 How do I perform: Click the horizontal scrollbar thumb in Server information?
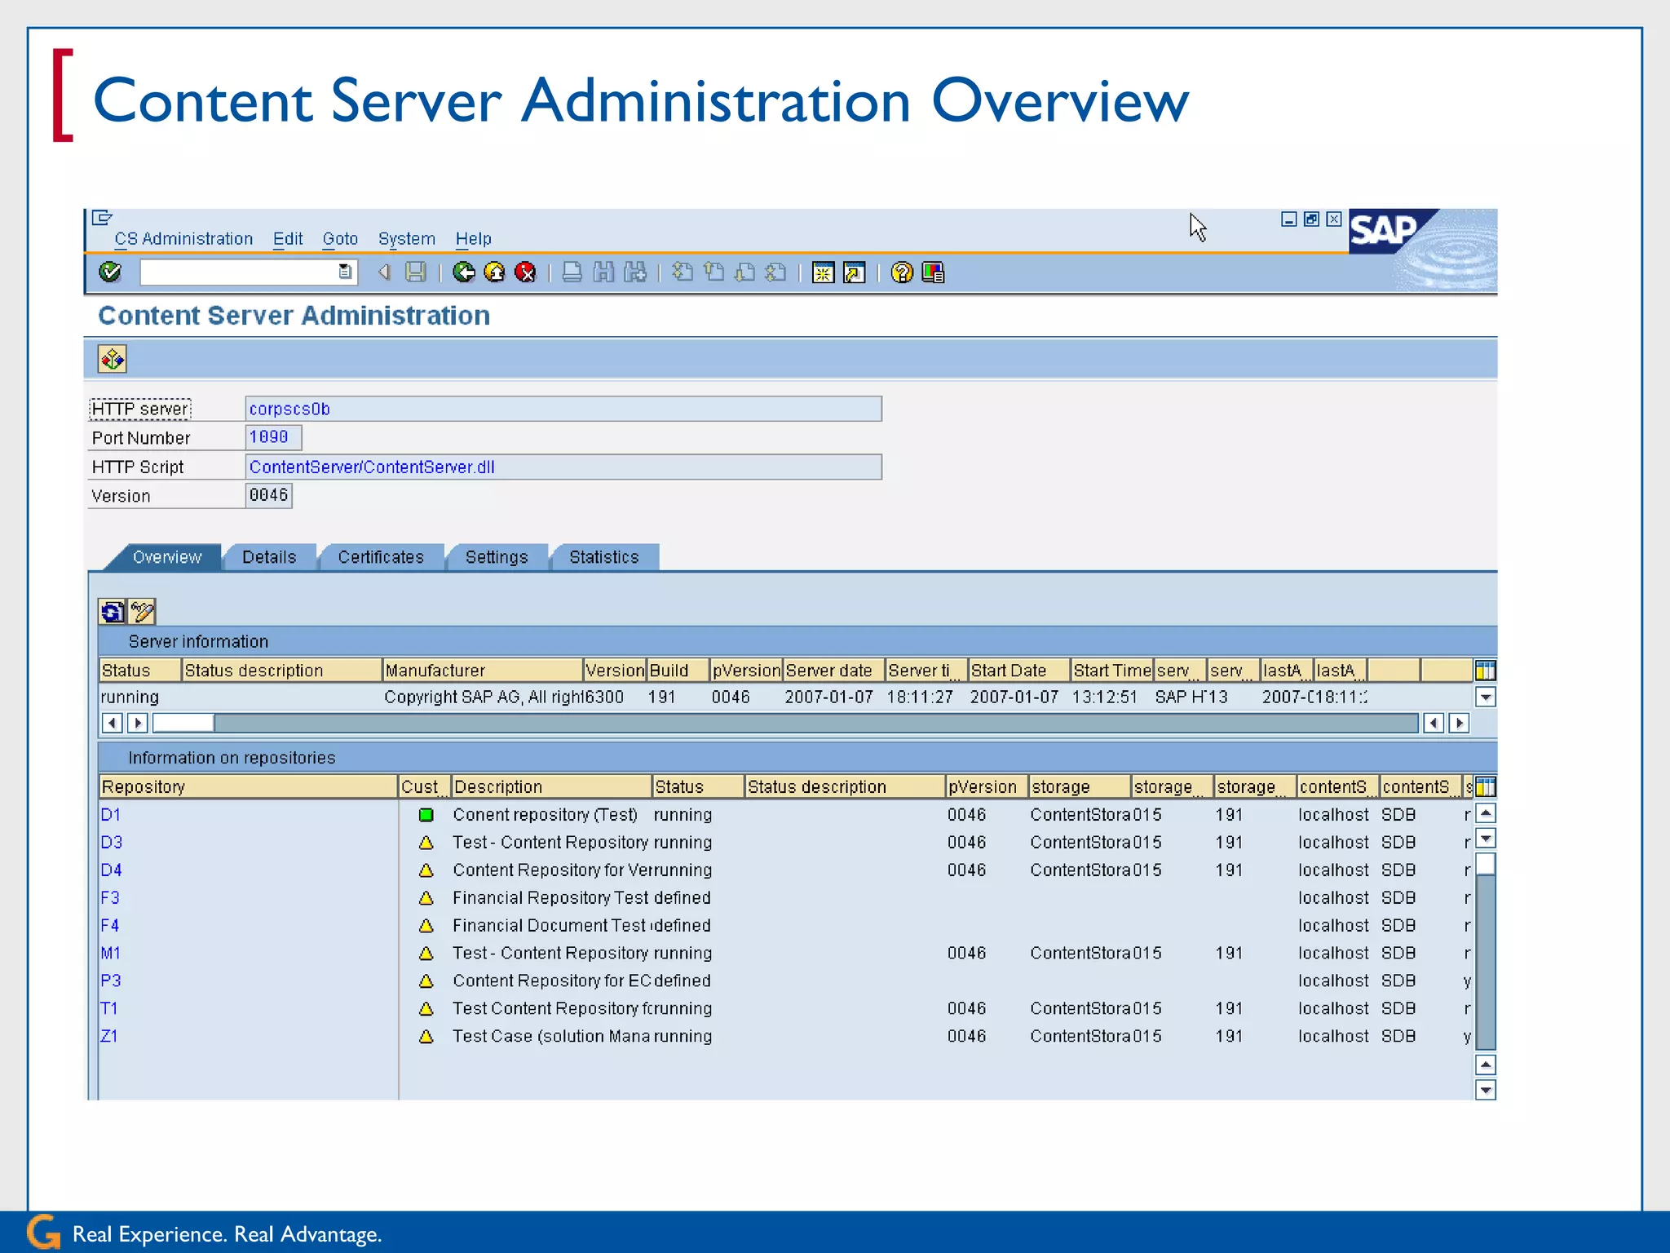183,723
